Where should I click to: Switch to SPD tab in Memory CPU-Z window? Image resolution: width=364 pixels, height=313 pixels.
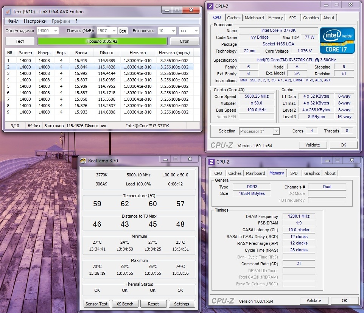[294, 173]
